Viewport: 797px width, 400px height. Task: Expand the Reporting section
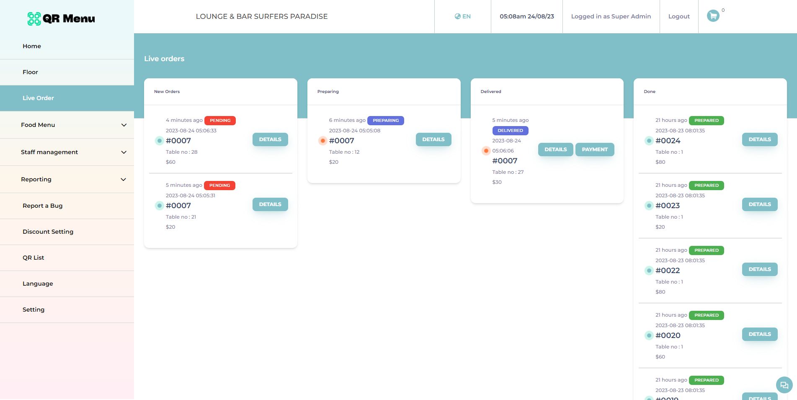tap(67, 179)
